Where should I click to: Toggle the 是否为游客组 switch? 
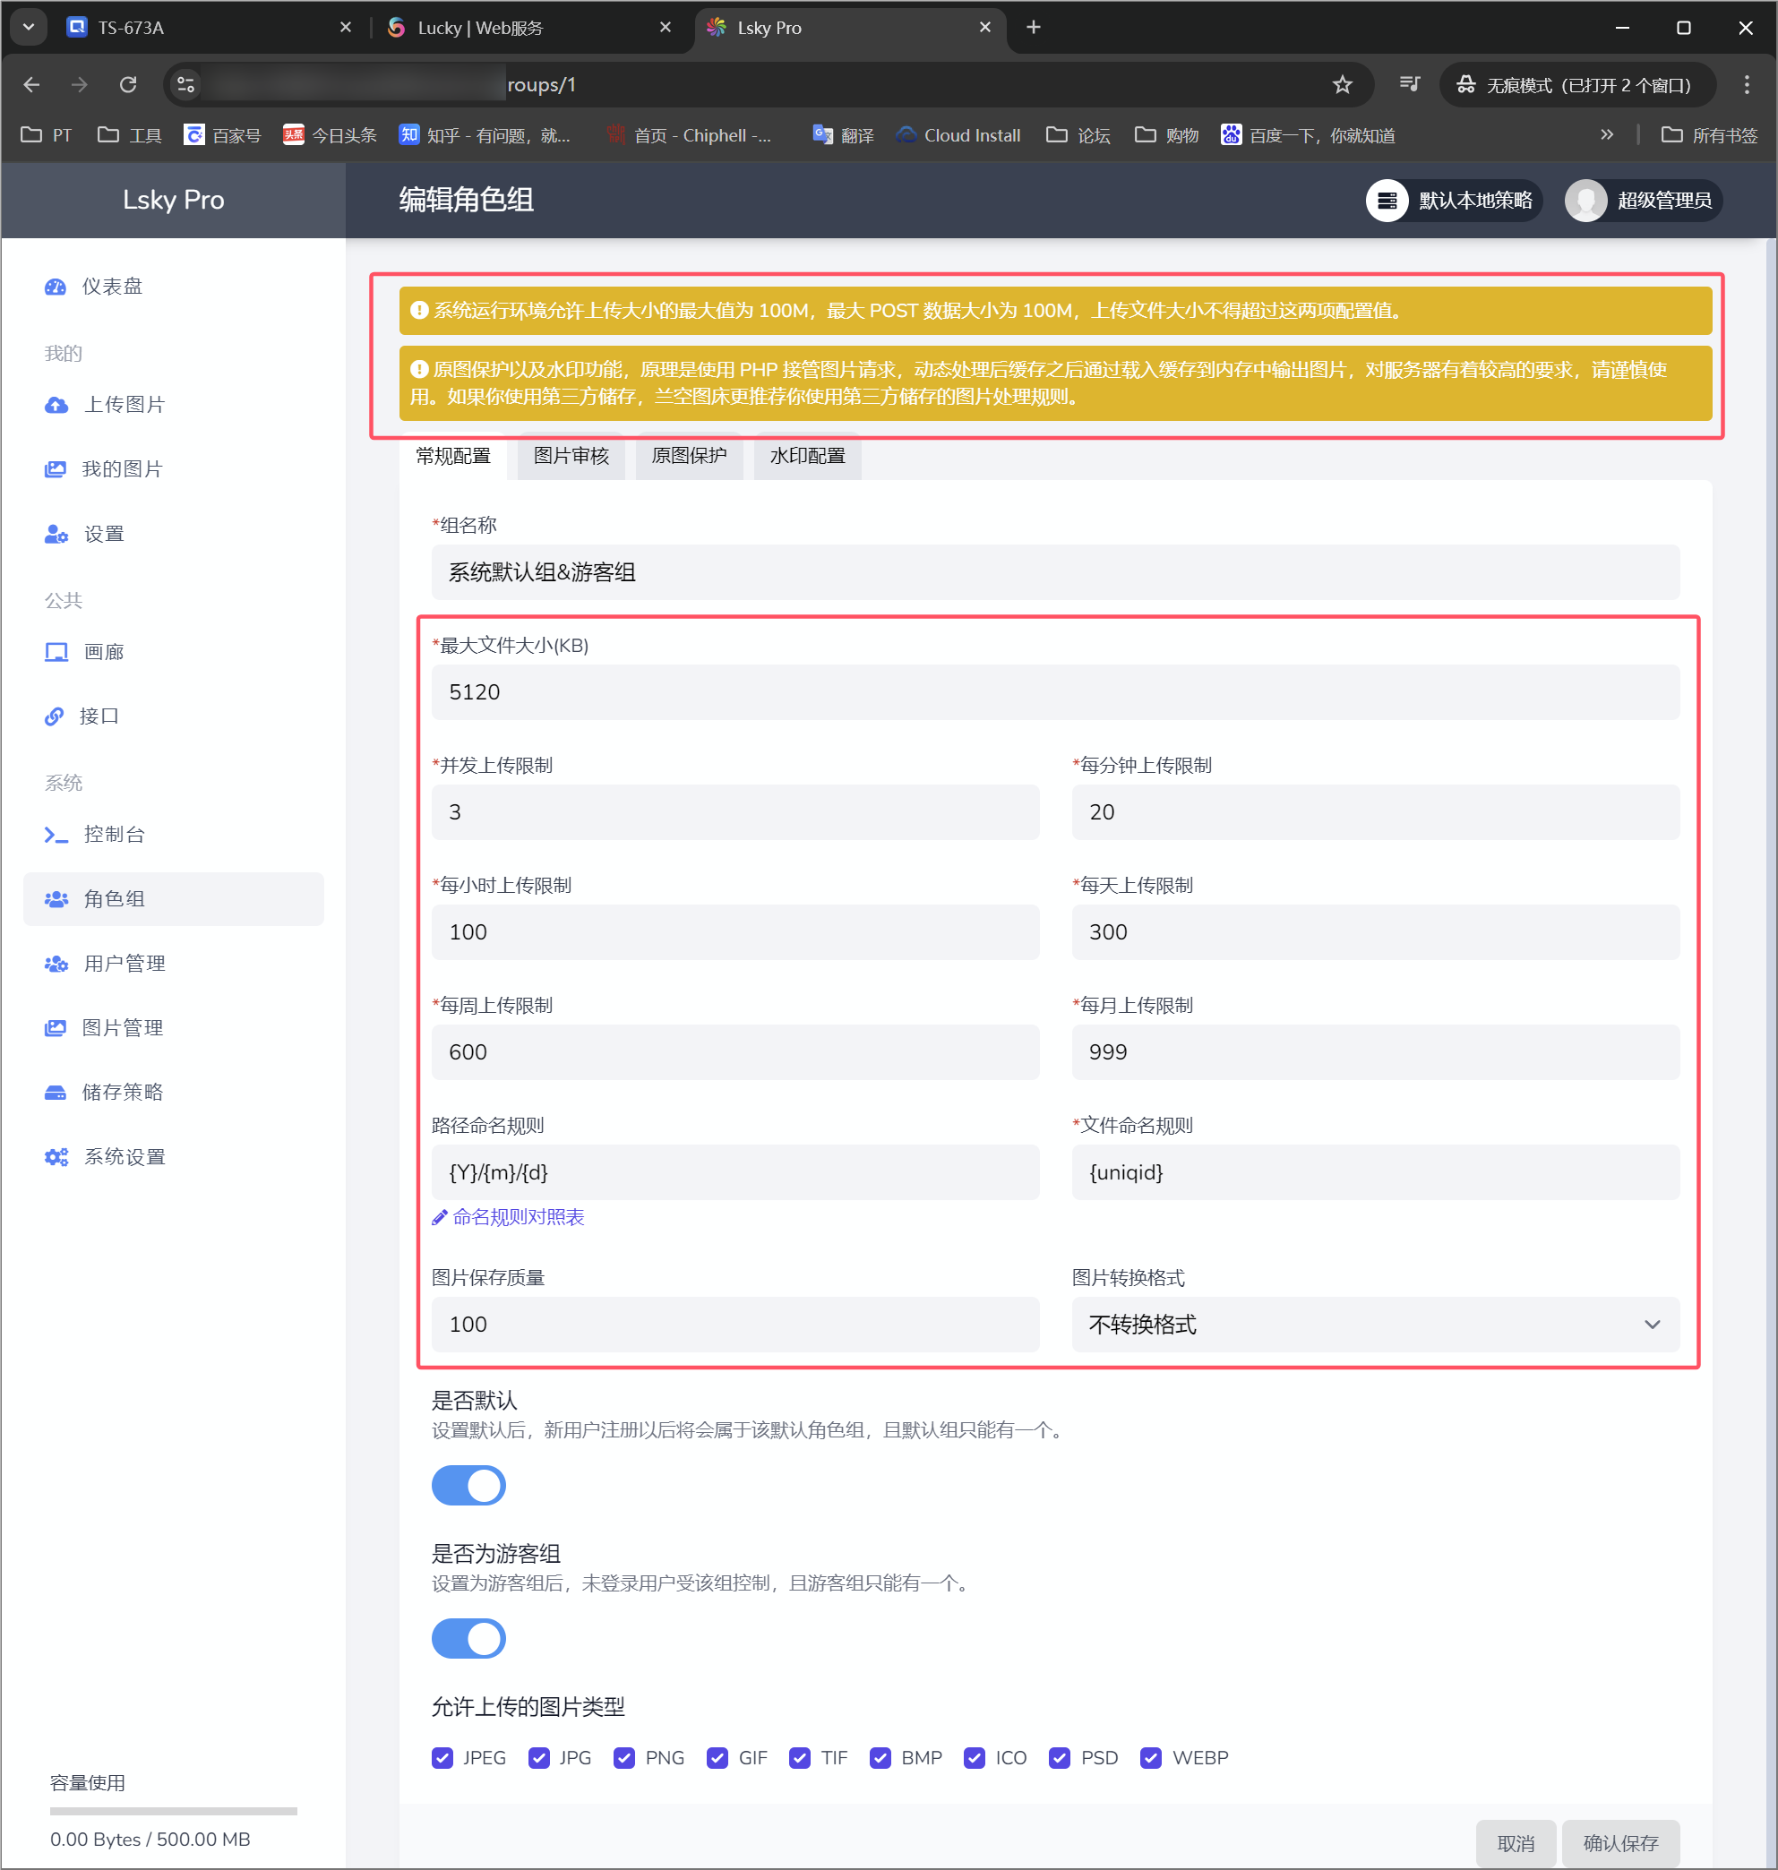coord(468,1639)
